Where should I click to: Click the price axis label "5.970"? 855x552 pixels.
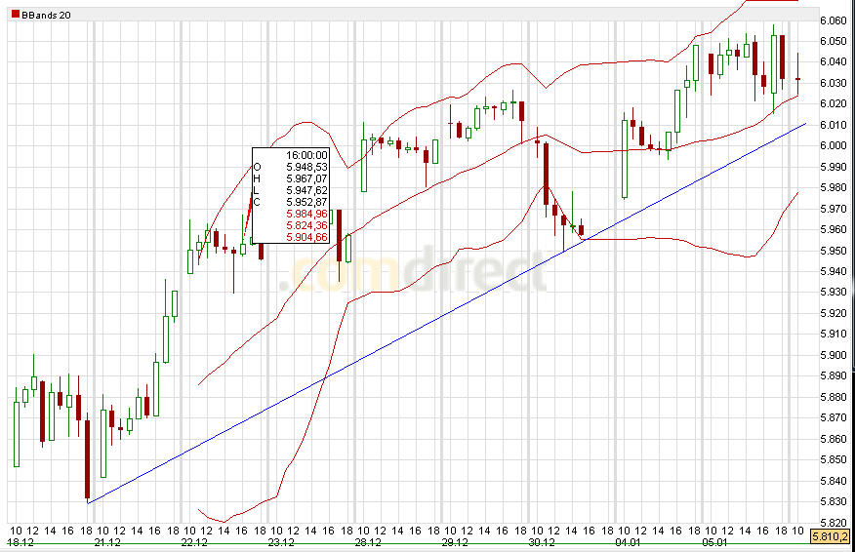tap(834, 210)
